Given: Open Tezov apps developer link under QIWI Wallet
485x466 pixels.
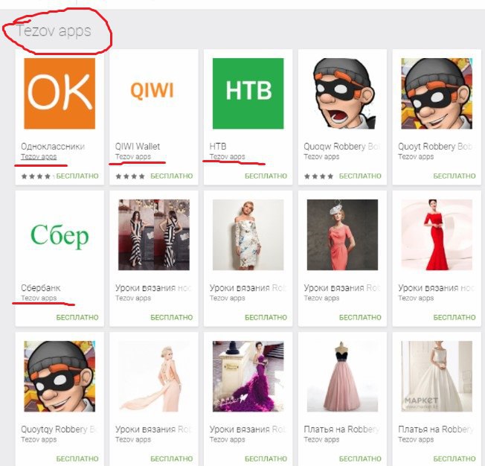Looking at the screenshot, I should (x=133, y=156).
